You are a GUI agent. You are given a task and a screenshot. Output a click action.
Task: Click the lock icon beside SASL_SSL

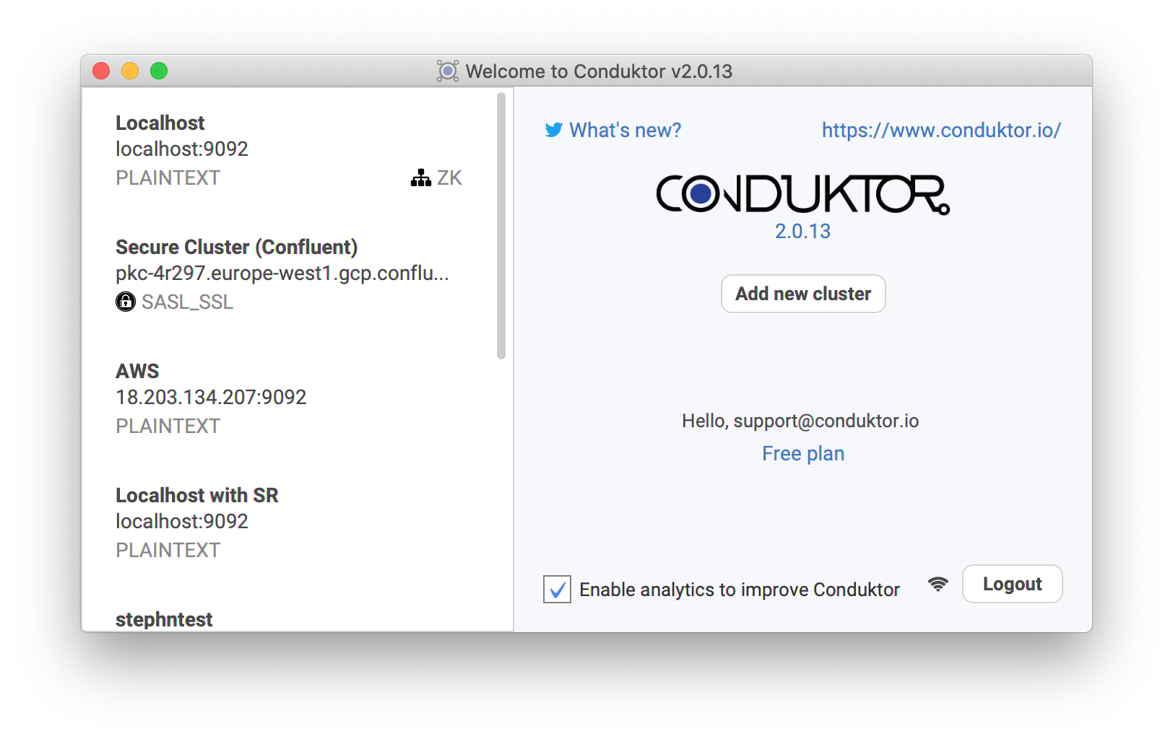tap(126, 302)
